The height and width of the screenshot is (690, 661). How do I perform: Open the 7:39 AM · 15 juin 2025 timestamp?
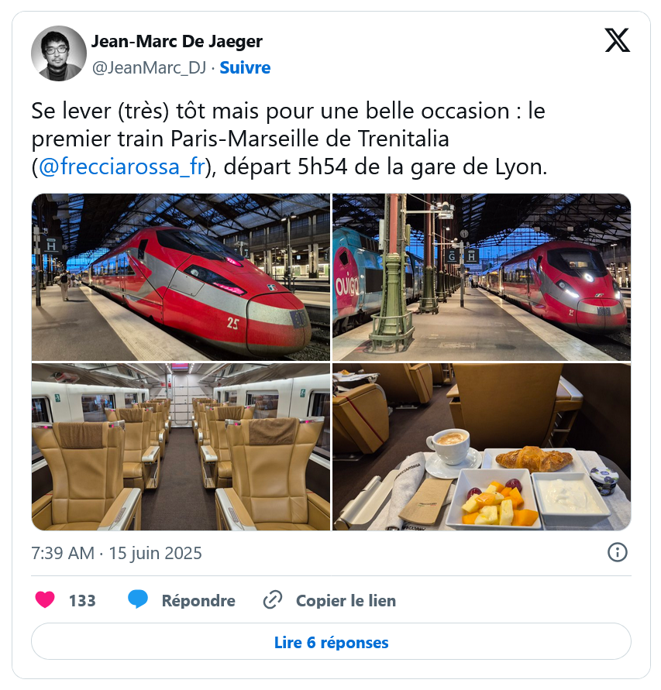[116, 553]
